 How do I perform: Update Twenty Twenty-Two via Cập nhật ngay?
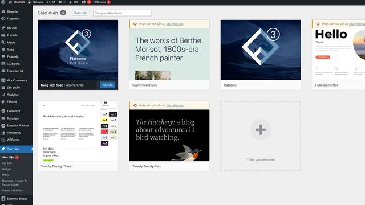click(x=175, y=105)
